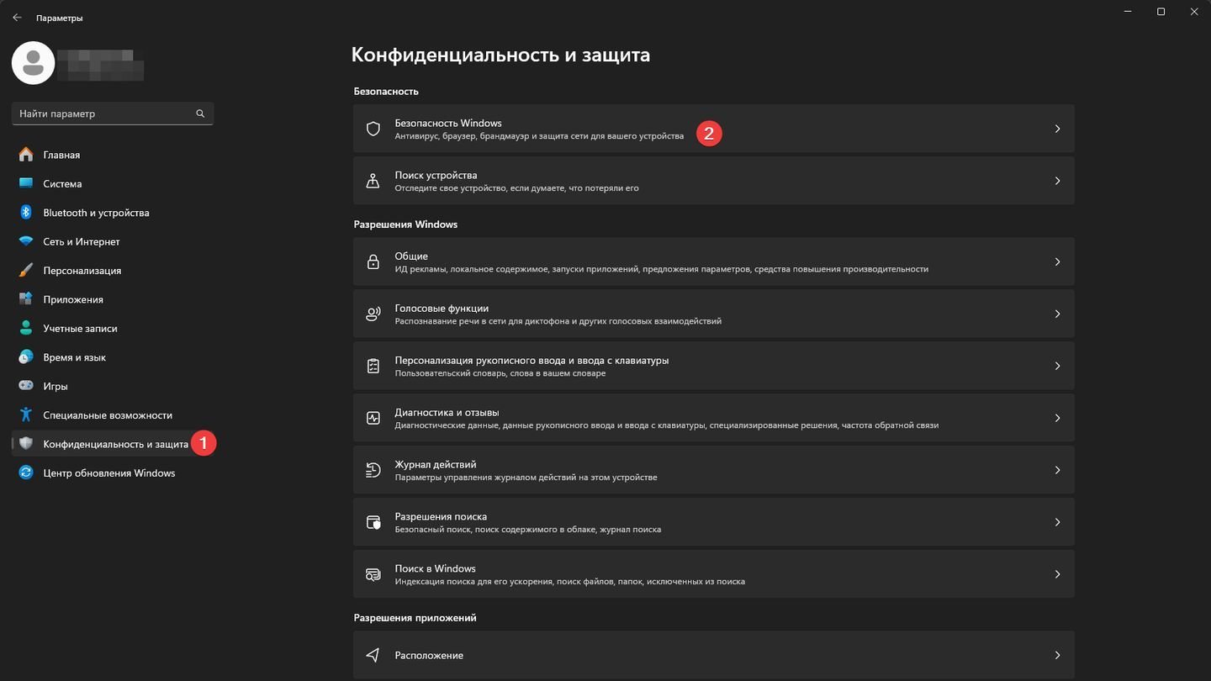Click the magnifier icon in the search box
This screenshot has height=681, width=1211.
[200, 113]
